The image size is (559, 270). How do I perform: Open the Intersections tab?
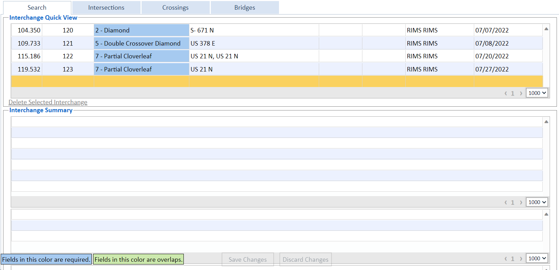pos(106,8)
